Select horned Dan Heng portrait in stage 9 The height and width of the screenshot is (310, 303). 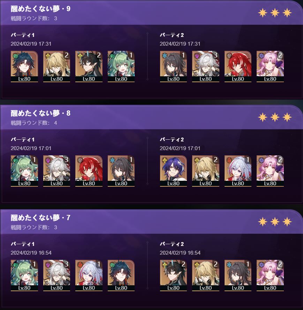point(89,67)
